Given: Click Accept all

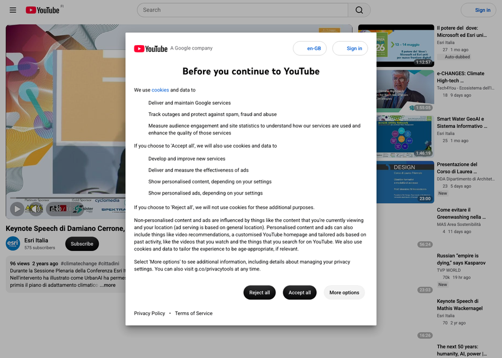Looking at the screenshot, I should click(300, 292).
